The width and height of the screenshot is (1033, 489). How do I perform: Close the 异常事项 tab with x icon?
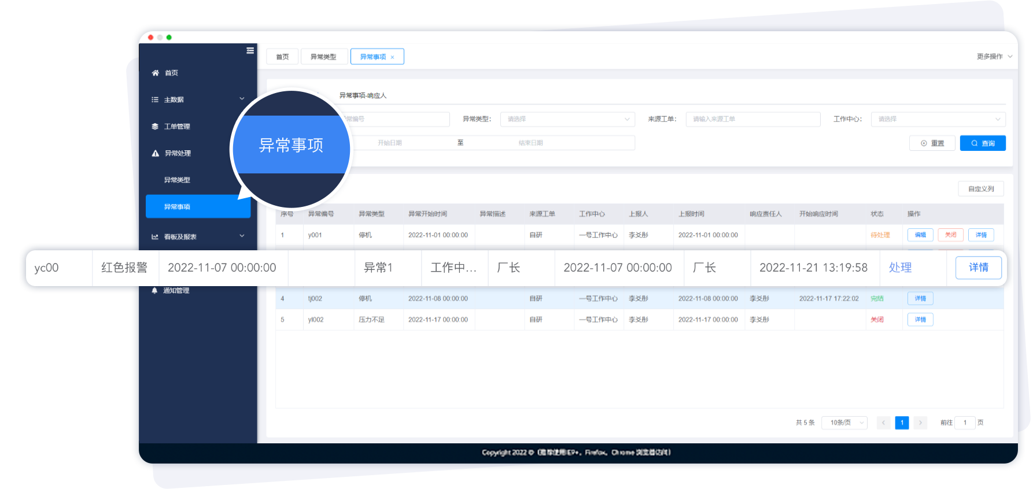click(x=392, y=57)
